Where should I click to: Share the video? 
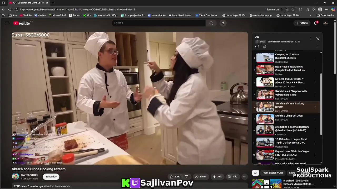[201, 177]
